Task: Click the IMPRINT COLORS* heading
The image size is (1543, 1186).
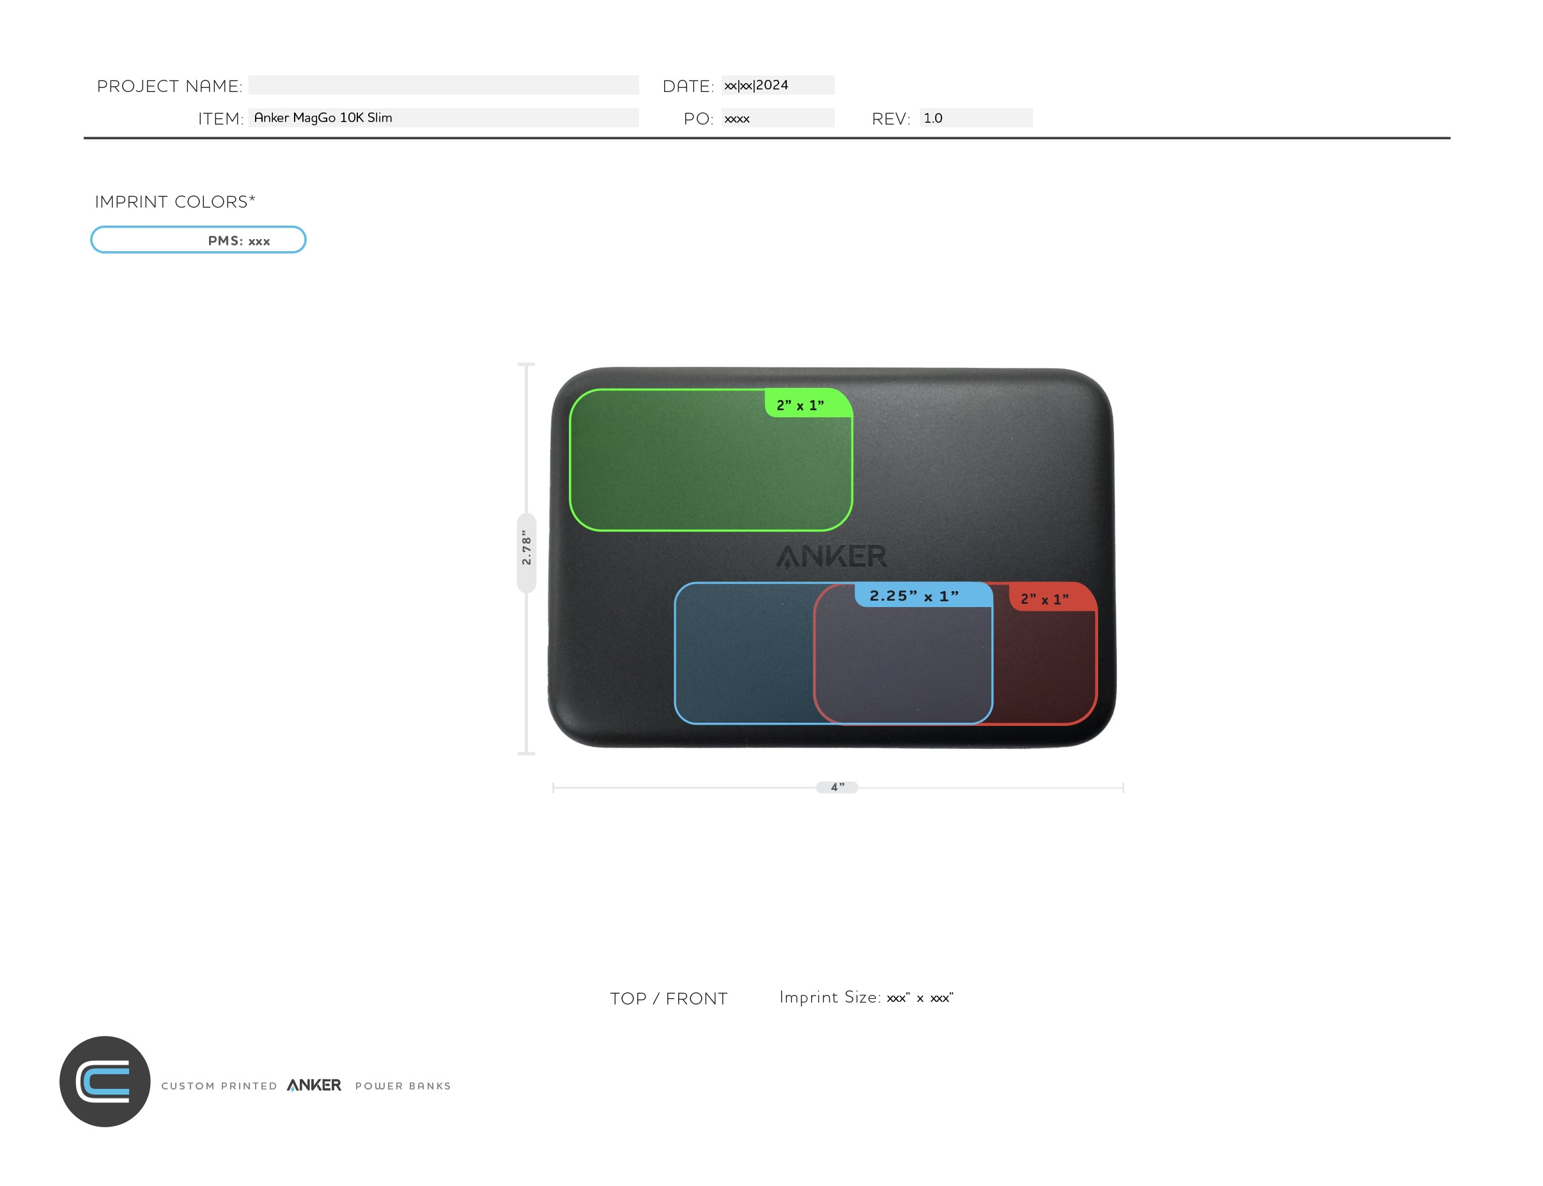Action: [175, 202]
